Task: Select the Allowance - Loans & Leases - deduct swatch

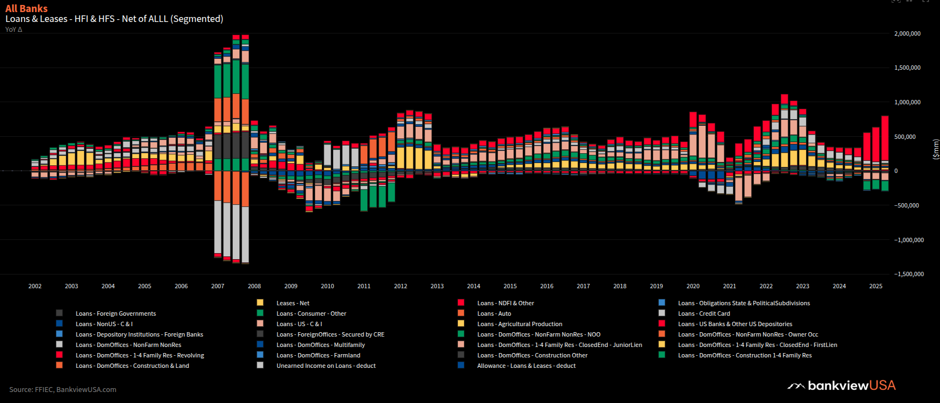Action: tap(461, 365)
